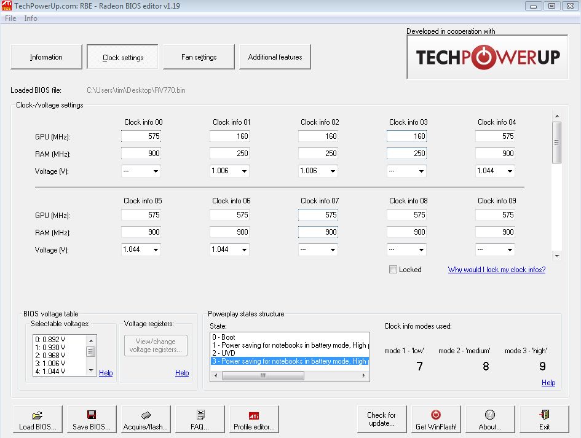
Task: Click the clock settings vertical scrollbar thumb
Action: click(556, 142)
